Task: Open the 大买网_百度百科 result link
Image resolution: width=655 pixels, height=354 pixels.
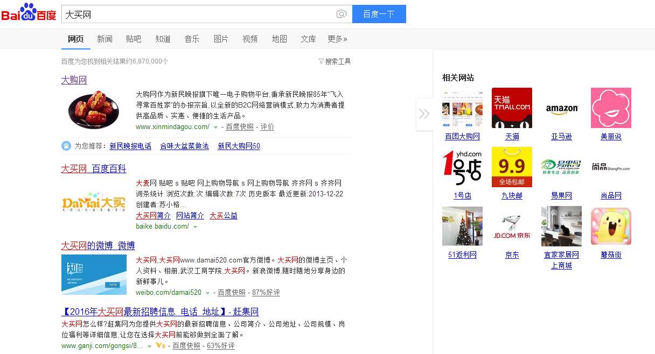Action: (x=94, y=169)
